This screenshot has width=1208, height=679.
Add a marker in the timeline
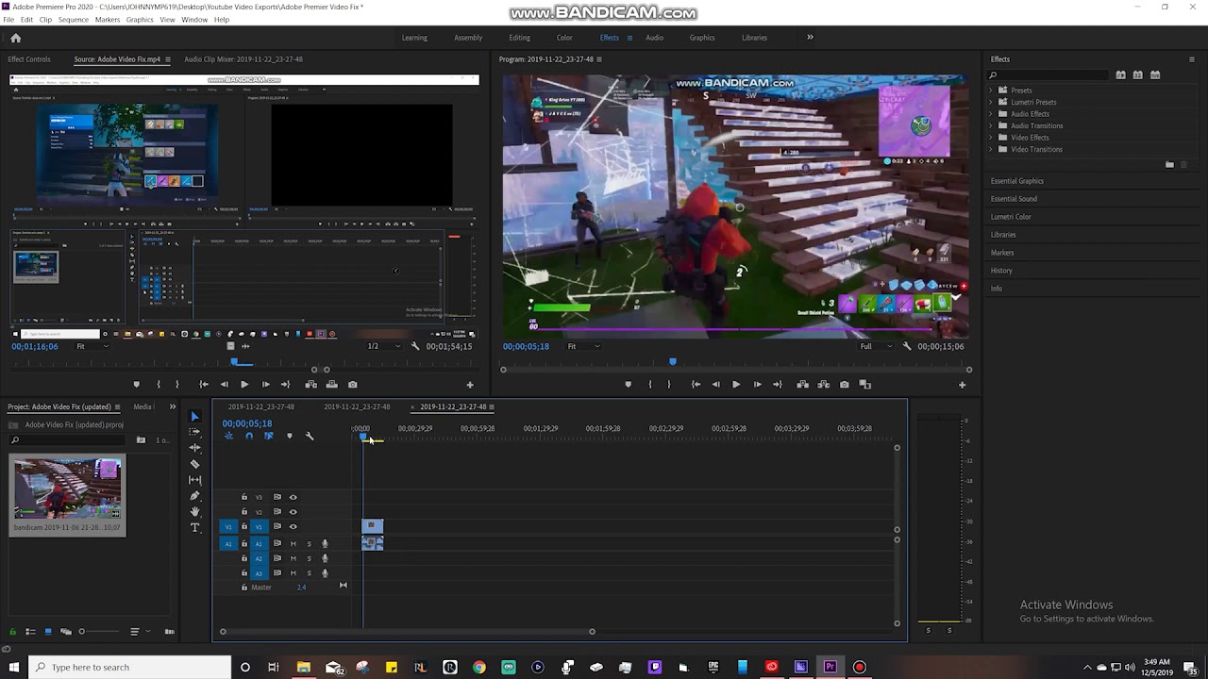click(289, 436)
